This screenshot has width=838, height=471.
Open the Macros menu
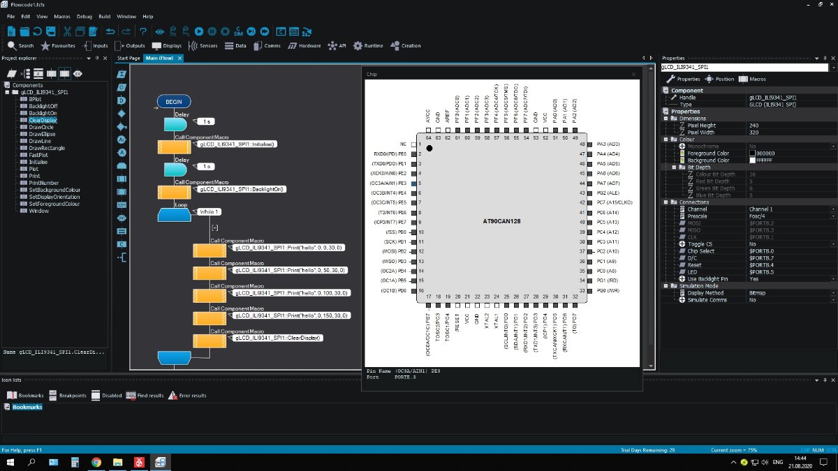tap(61, 16)
